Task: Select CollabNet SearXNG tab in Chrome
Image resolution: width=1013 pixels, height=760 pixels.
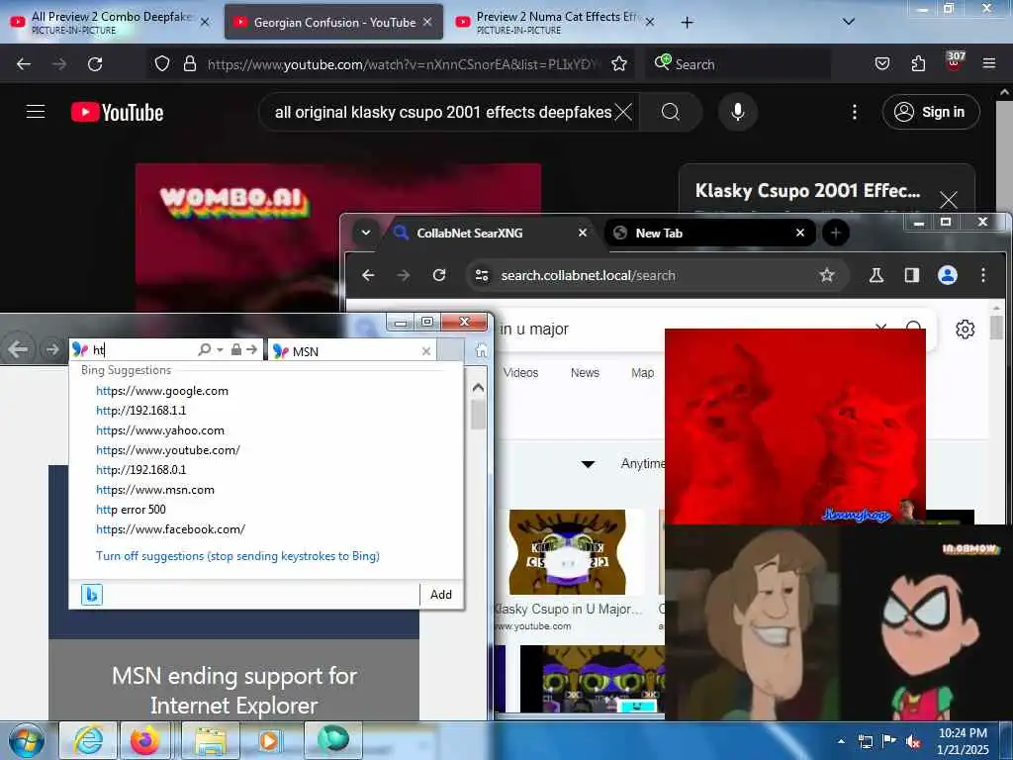Action: pyautogui.click(x=491, y=233)
